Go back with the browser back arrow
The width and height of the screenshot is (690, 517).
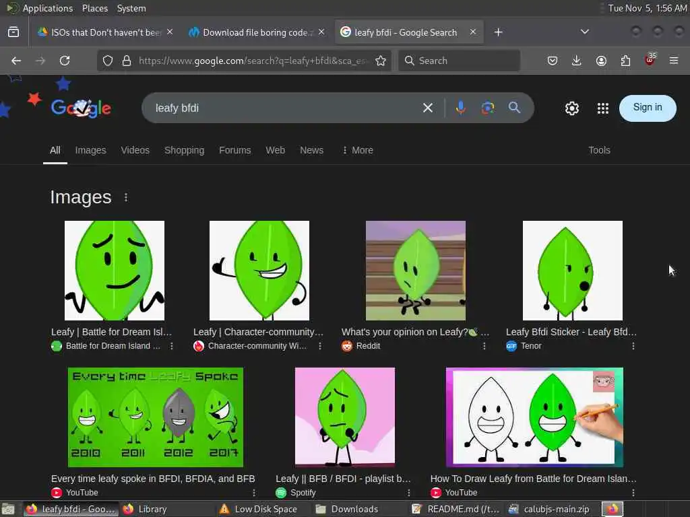point(16,61)
